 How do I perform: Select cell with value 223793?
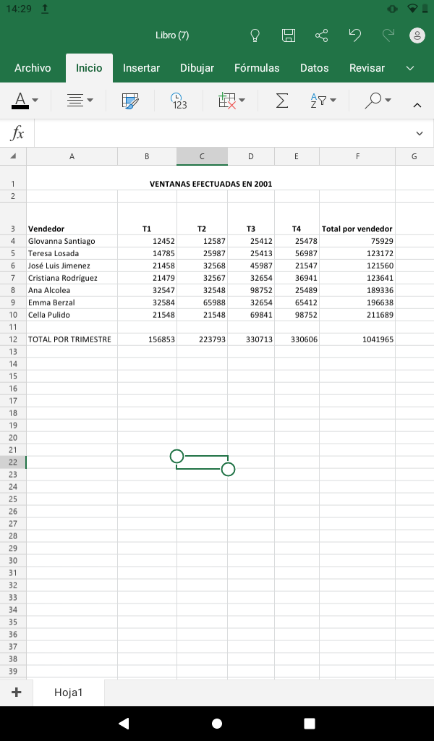[x=202, y=339]
